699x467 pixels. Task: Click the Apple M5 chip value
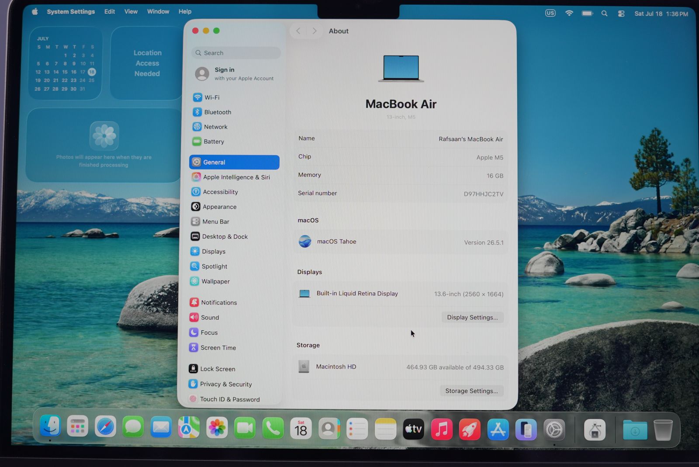[x=490, y=158]
